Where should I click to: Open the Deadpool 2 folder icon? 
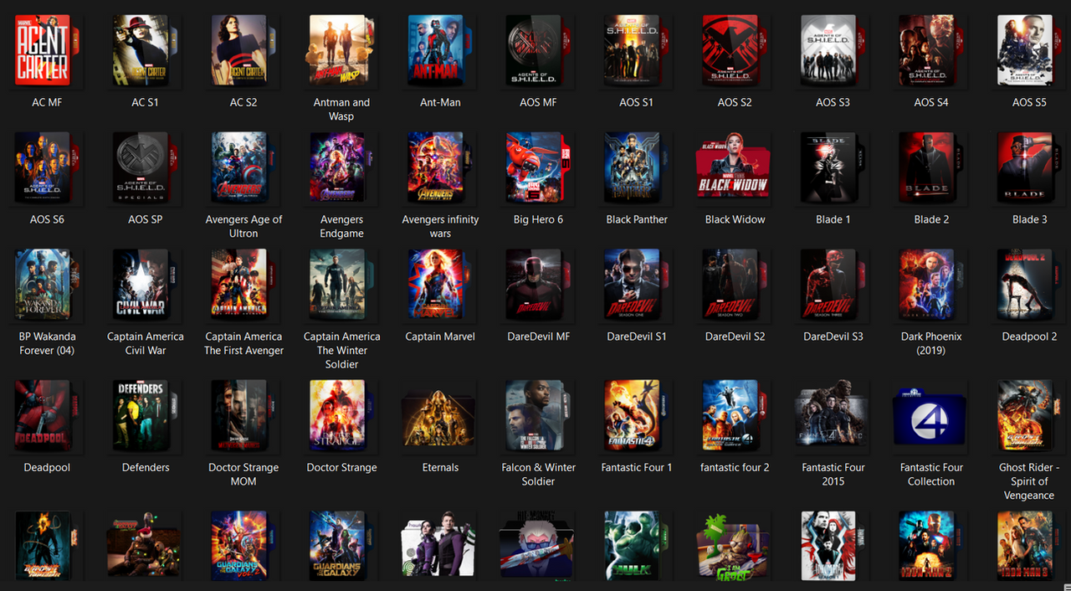pos(1029,285)
